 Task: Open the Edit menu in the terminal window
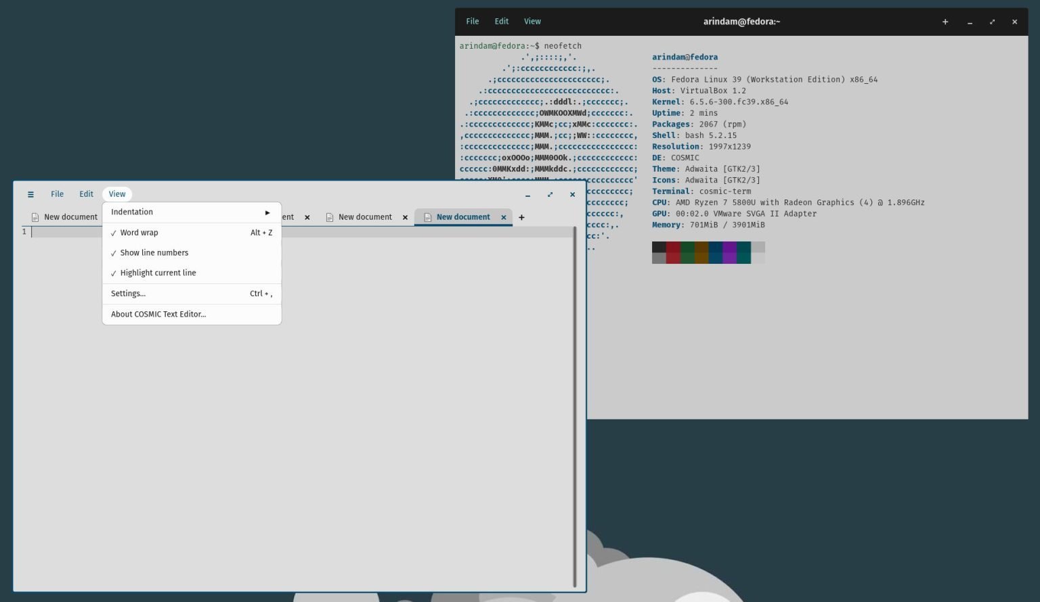(501, 21)
